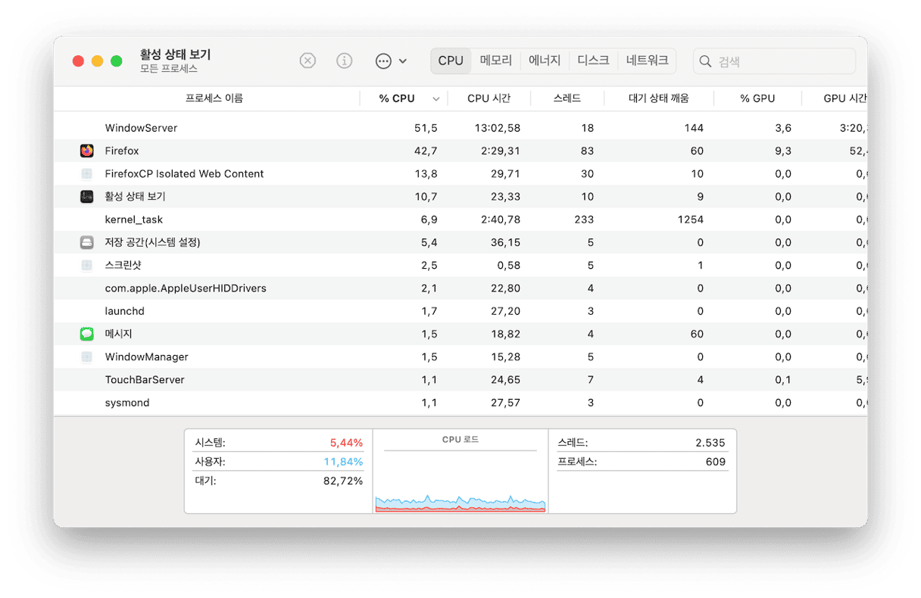This screenshot has height=598, width=921.
Task: Click the Firefox app icon in list
Action: point(87,151)
